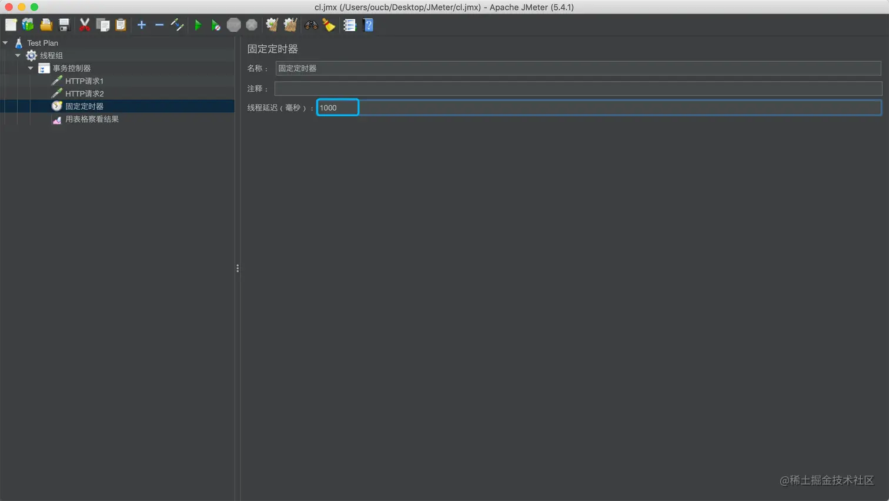Select the 事务控制器 tree node

(72, 68)
